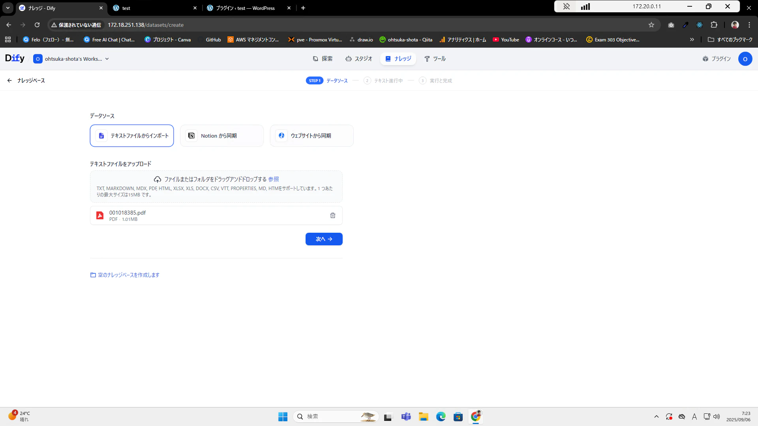Screen dimensions: 758x426
Task: Expand hidden bookmarks with the chevron
Action: tap(692, 39)
